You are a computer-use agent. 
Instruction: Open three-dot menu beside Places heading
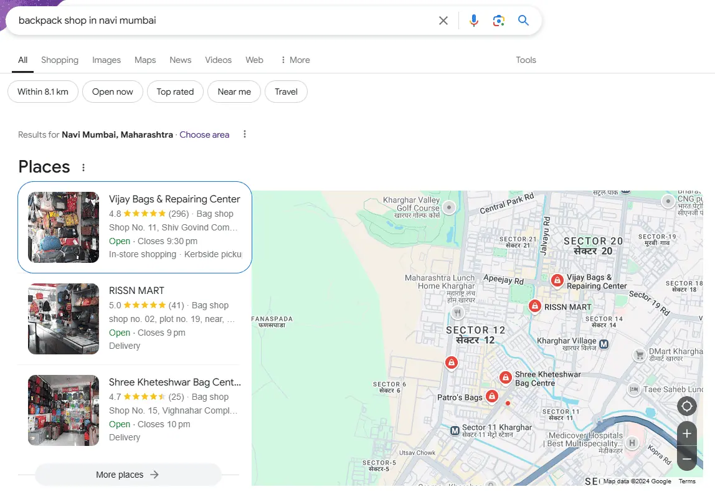(x=83, y=168)
